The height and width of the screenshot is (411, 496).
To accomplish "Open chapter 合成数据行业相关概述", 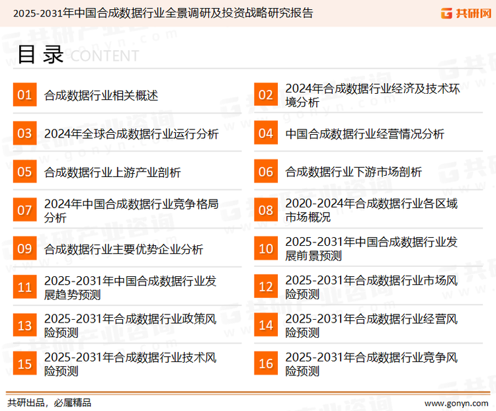I will click(101, 96).
